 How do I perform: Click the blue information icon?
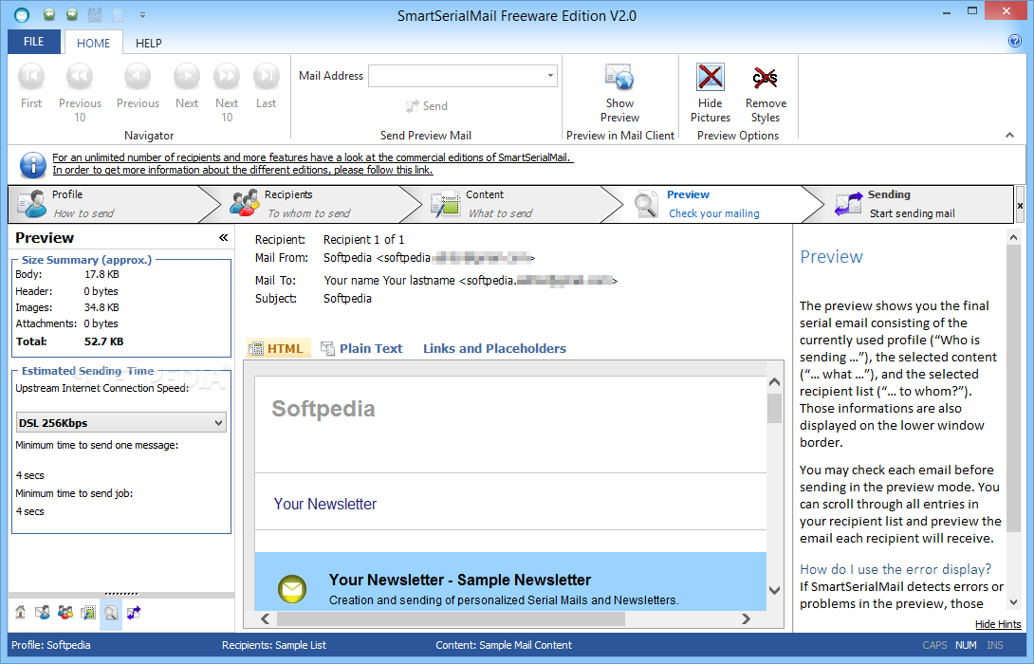(32, 164)
